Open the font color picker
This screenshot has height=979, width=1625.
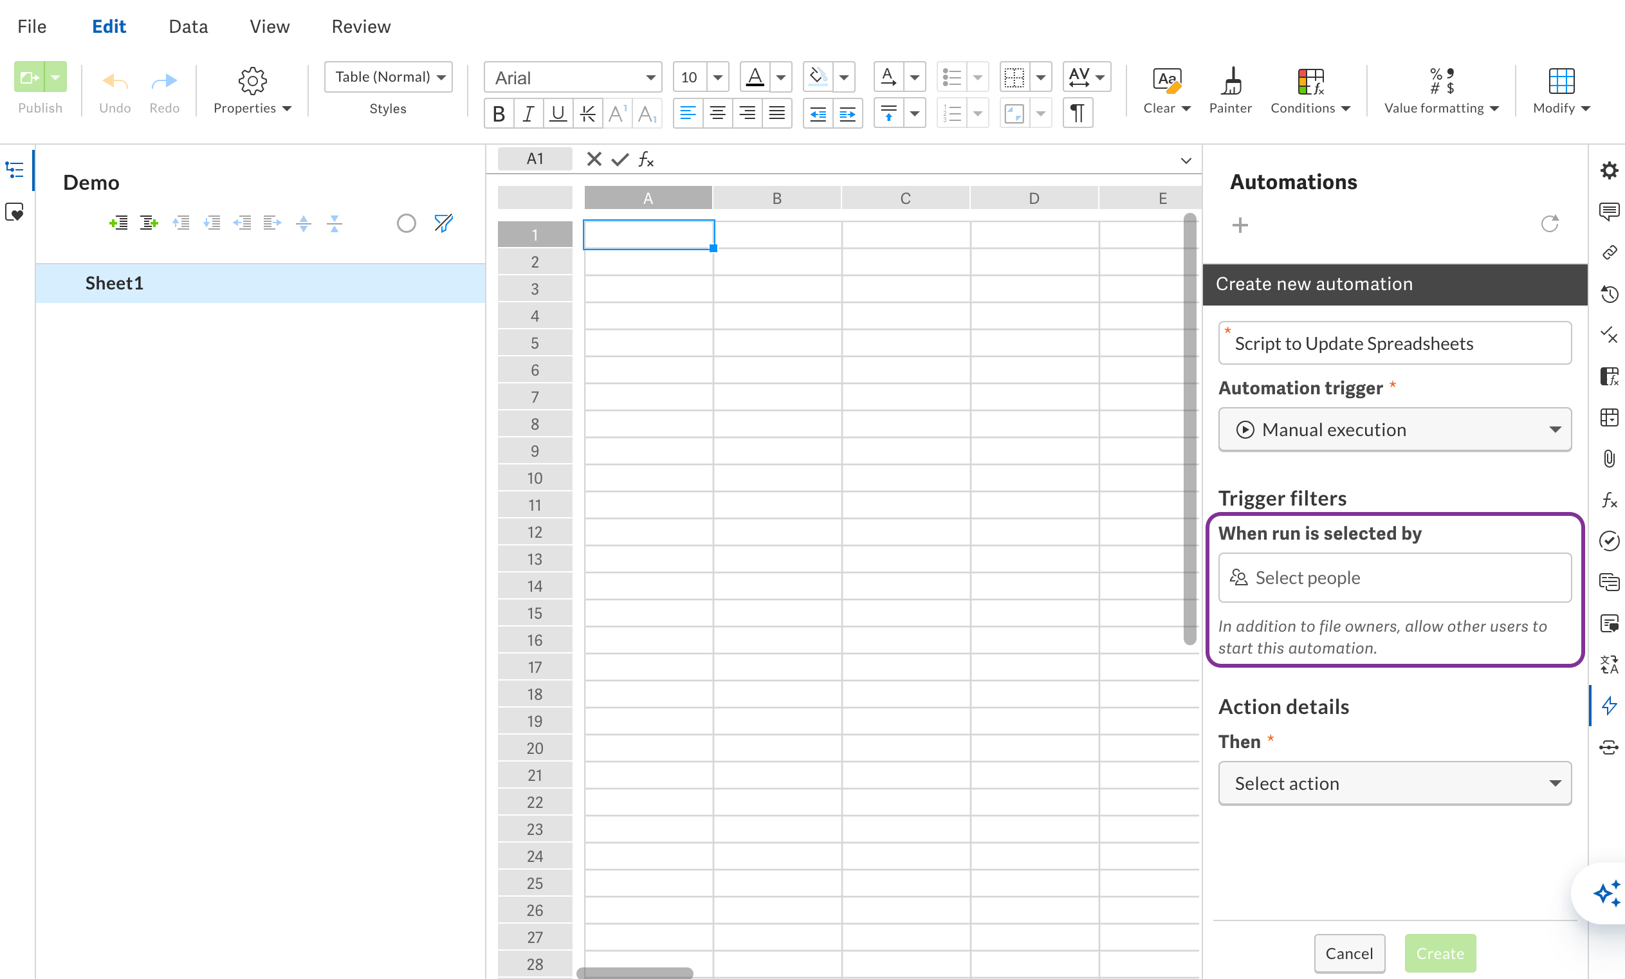(755, 78)
